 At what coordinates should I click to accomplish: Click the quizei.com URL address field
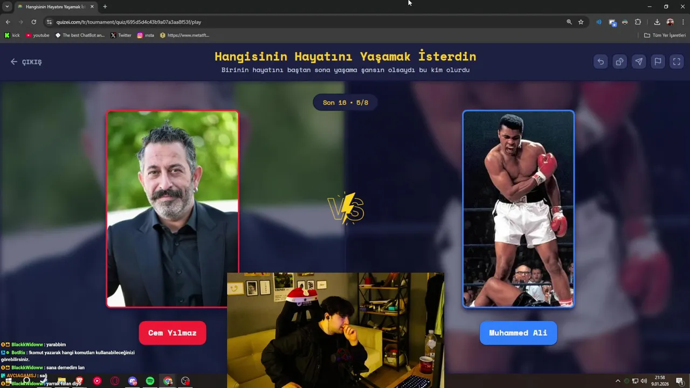pyautogui.click(x=307, y=22)
